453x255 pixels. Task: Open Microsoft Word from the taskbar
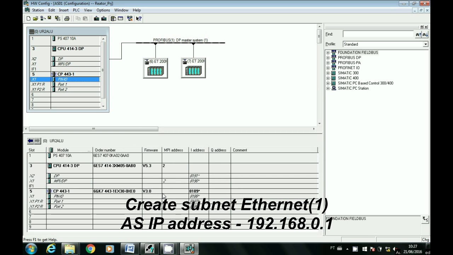click(x=130, y=249)
